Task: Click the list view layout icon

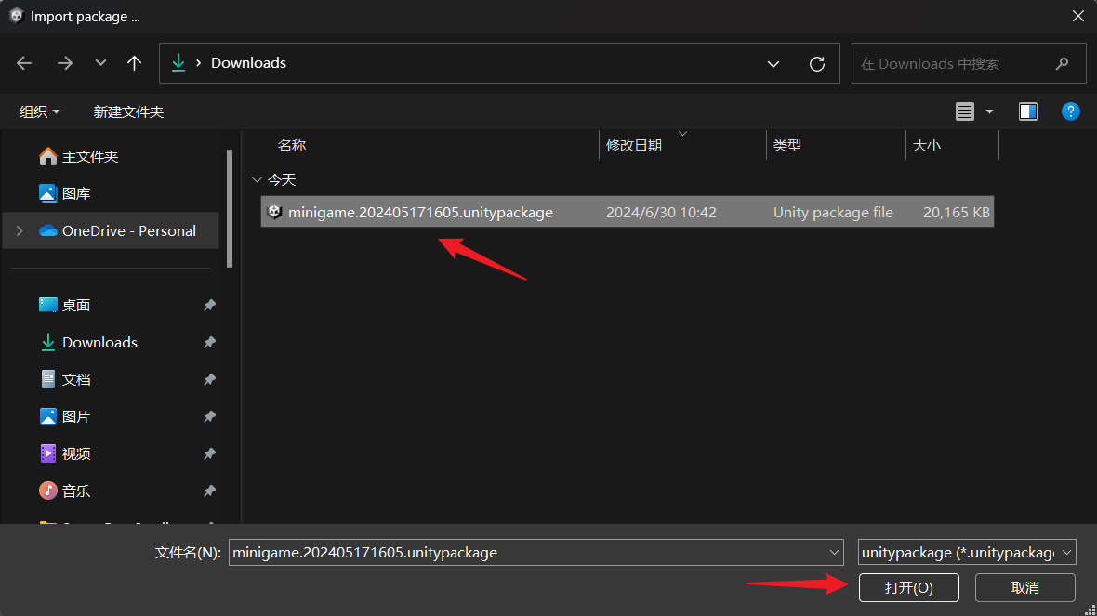Action: 963,111
